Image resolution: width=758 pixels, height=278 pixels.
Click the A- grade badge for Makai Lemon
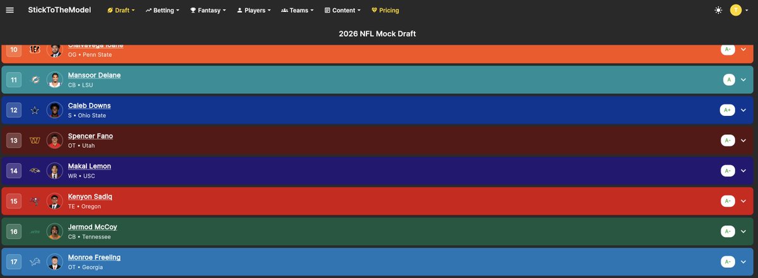(x=728, y=171)
